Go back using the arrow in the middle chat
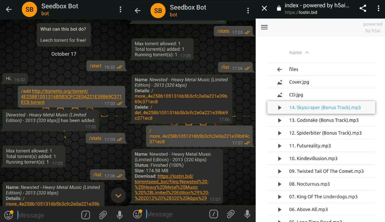The height and width of the screenshot is (222, 385). click(137, 11)
